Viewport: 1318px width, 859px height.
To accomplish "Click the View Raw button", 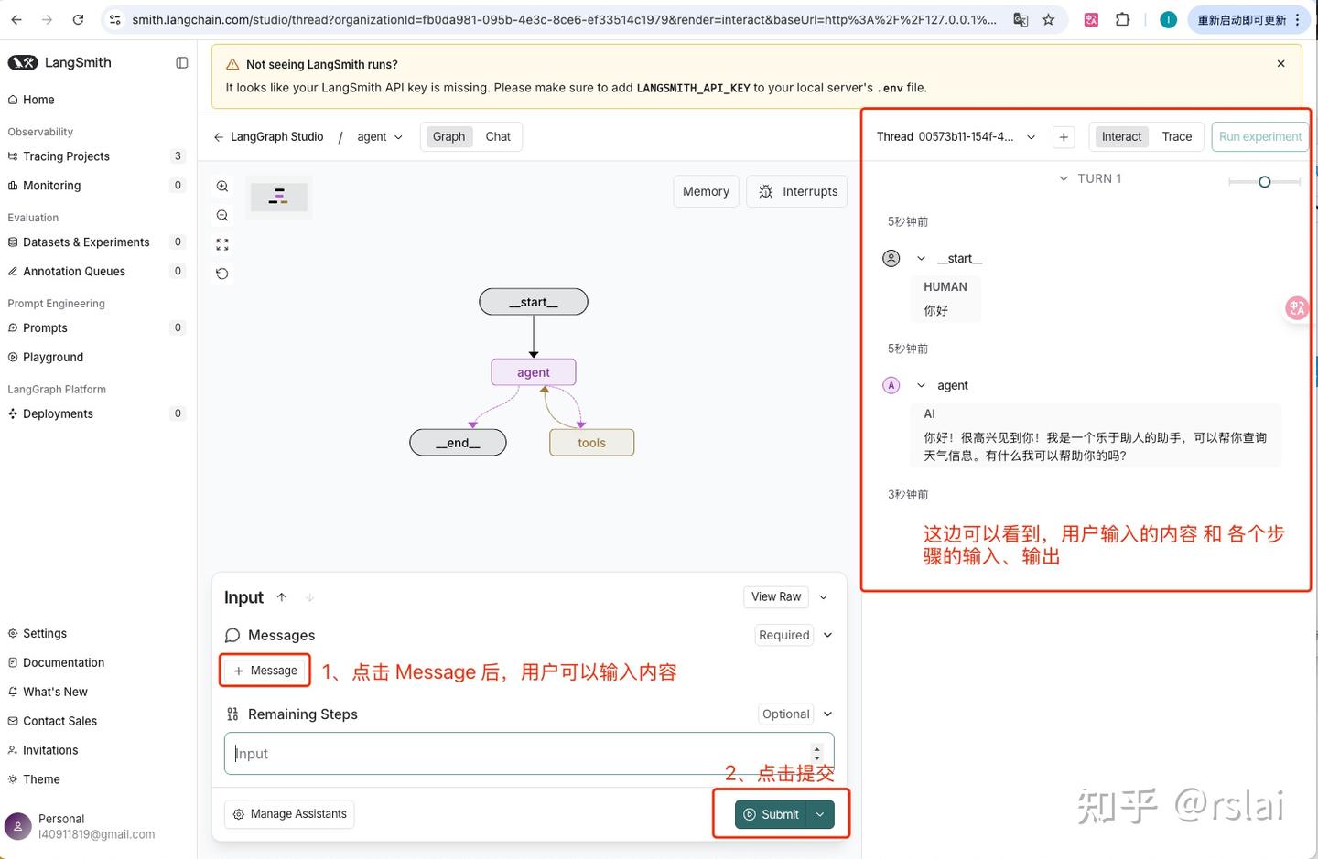I will click(x=776, y=597).
